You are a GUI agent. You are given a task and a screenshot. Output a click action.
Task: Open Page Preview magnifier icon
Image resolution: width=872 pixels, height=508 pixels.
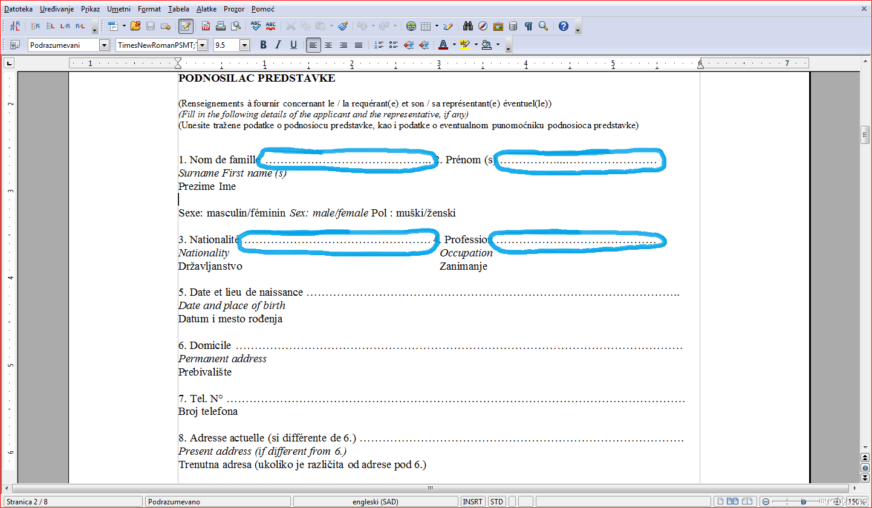click(236, 26)
